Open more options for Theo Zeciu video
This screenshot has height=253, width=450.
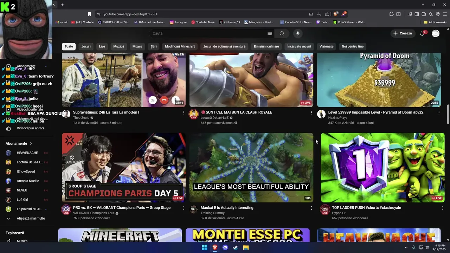point(184,113)
